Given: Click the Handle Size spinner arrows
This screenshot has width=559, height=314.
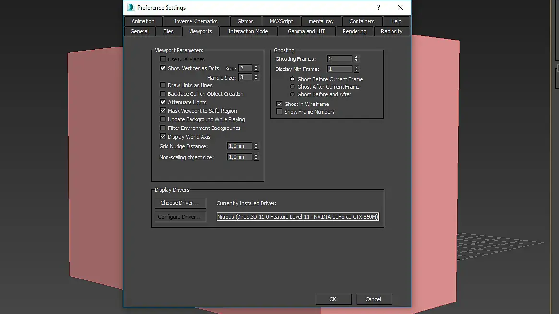Looking at the screenshot, I should click(x=256, y=78).
